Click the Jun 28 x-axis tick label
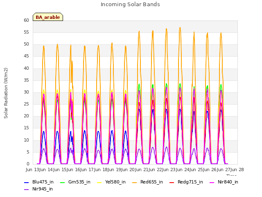The image size is (262, 197). point(237,170)
